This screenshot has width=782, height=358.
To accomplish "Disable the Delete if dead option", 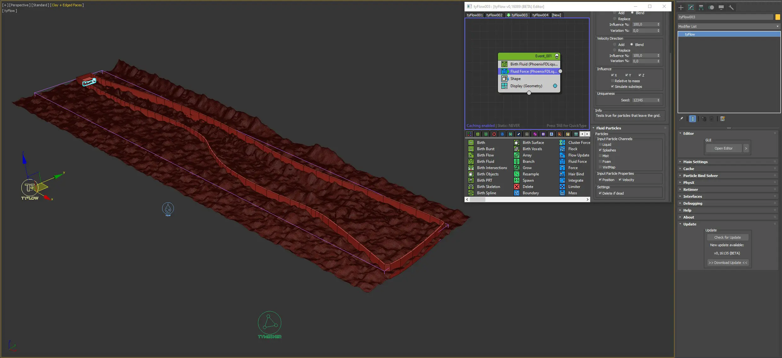I will pyautogui.click(x=601, y=193).
